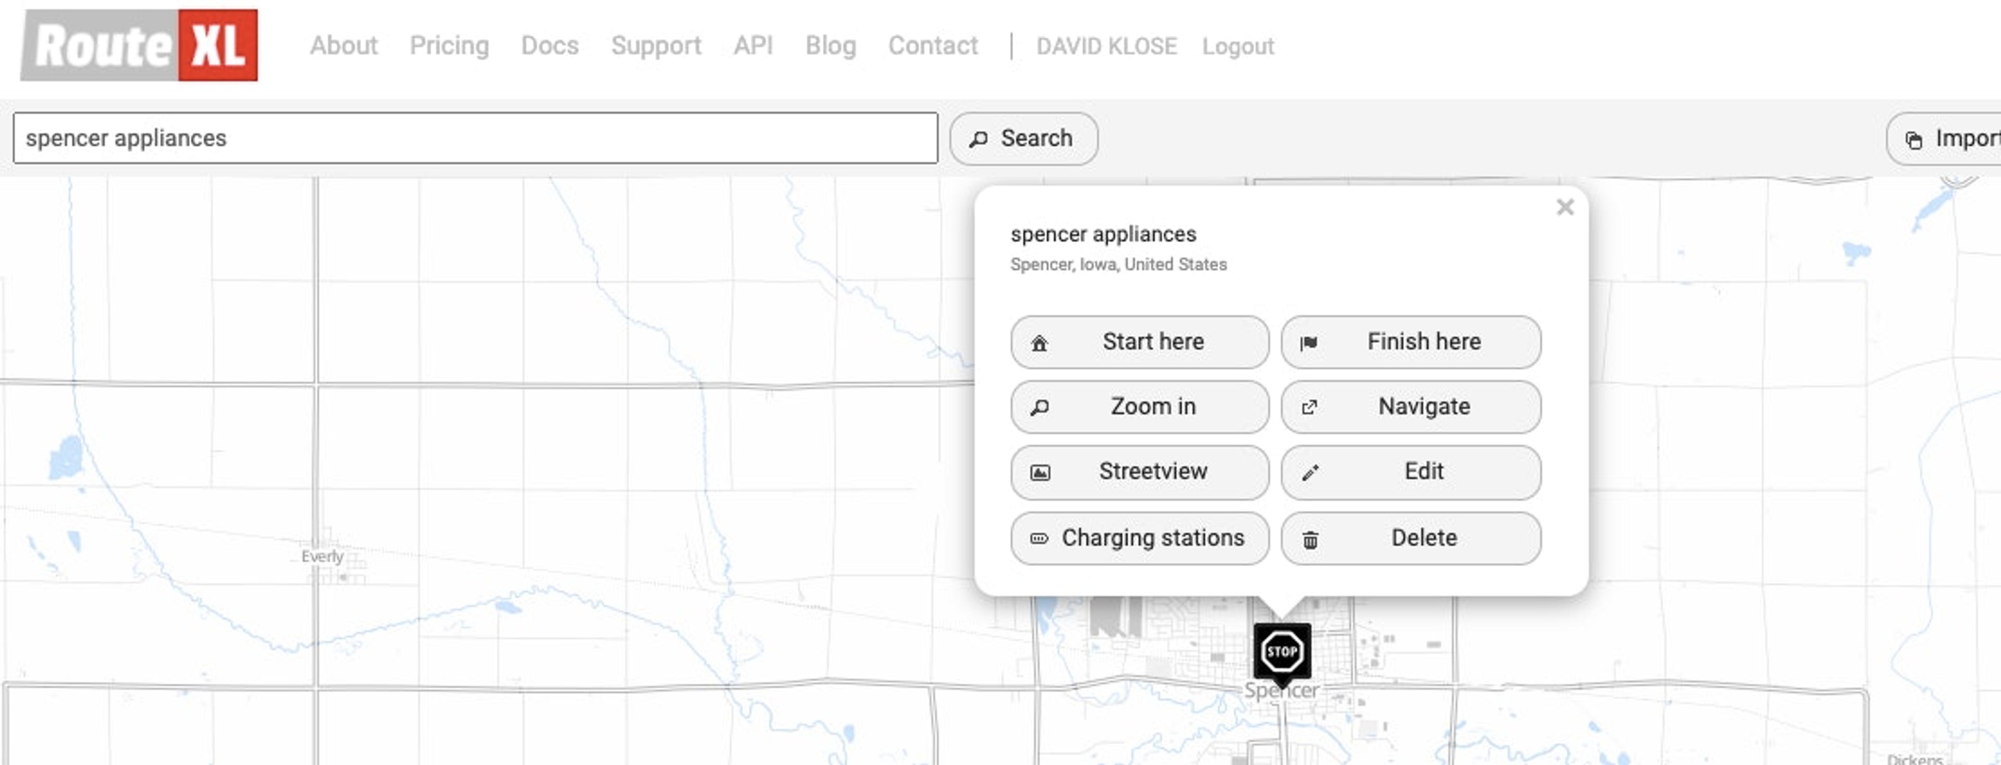This screenshot has height=765, width=2001.
Task: Click the Navigate button
Action: click(1411, 407)
